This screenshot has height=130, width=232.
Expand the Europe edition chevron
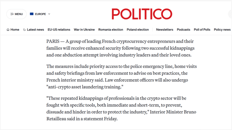pyautogui.click(x=49, y=14)
